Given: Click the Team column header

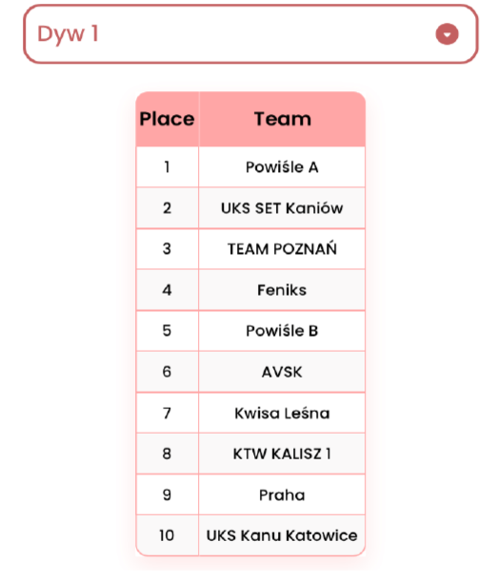Looking at the screenshot, I should (x=282, y=119).
